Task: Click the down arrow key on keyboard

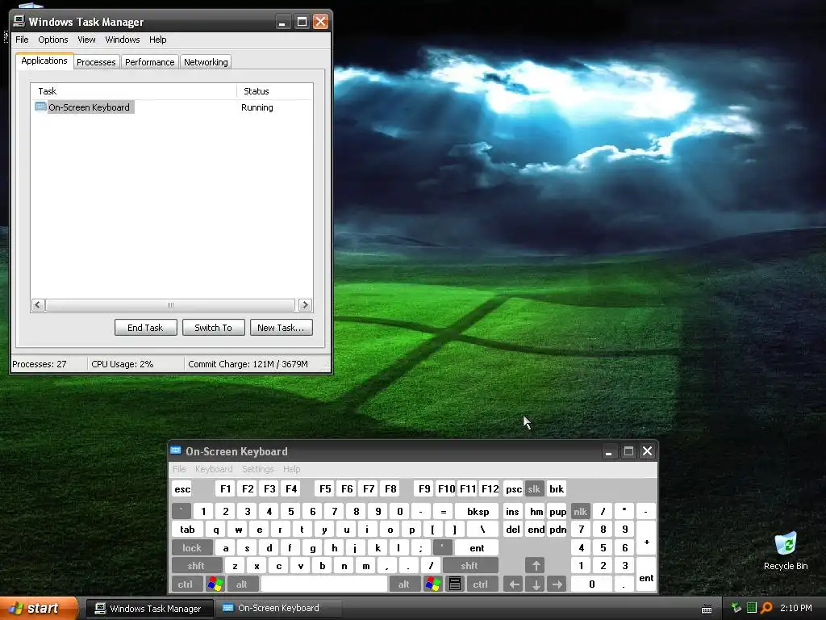Action: pyautogui.click(x=536, y=584)
